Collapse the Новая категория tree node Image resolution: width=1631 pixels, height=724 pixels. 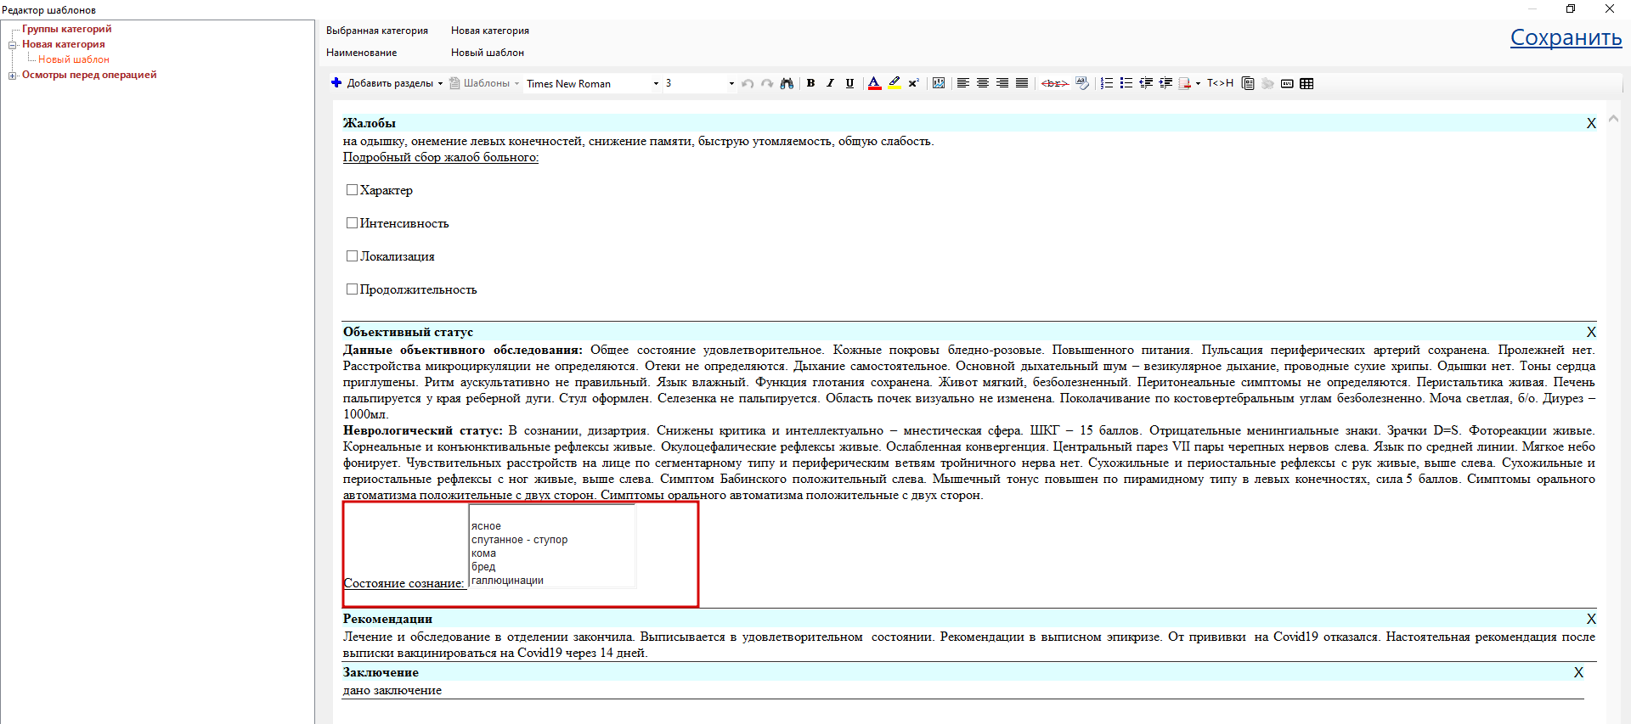point(12,45)
